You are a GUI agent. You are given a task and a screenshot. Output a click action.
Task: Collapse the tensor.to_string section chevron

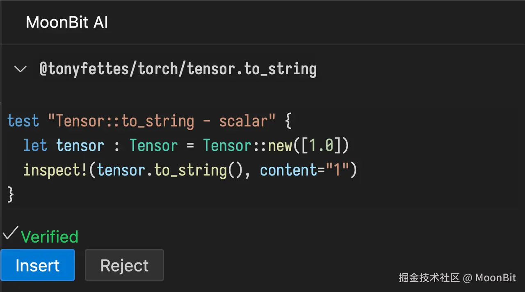click(21, 69)
